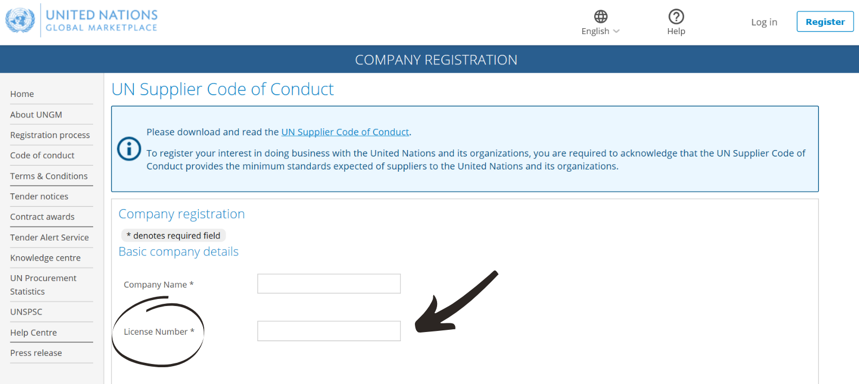Open the Home sidebar entry
Screen dimensions: 859x384
22,94
